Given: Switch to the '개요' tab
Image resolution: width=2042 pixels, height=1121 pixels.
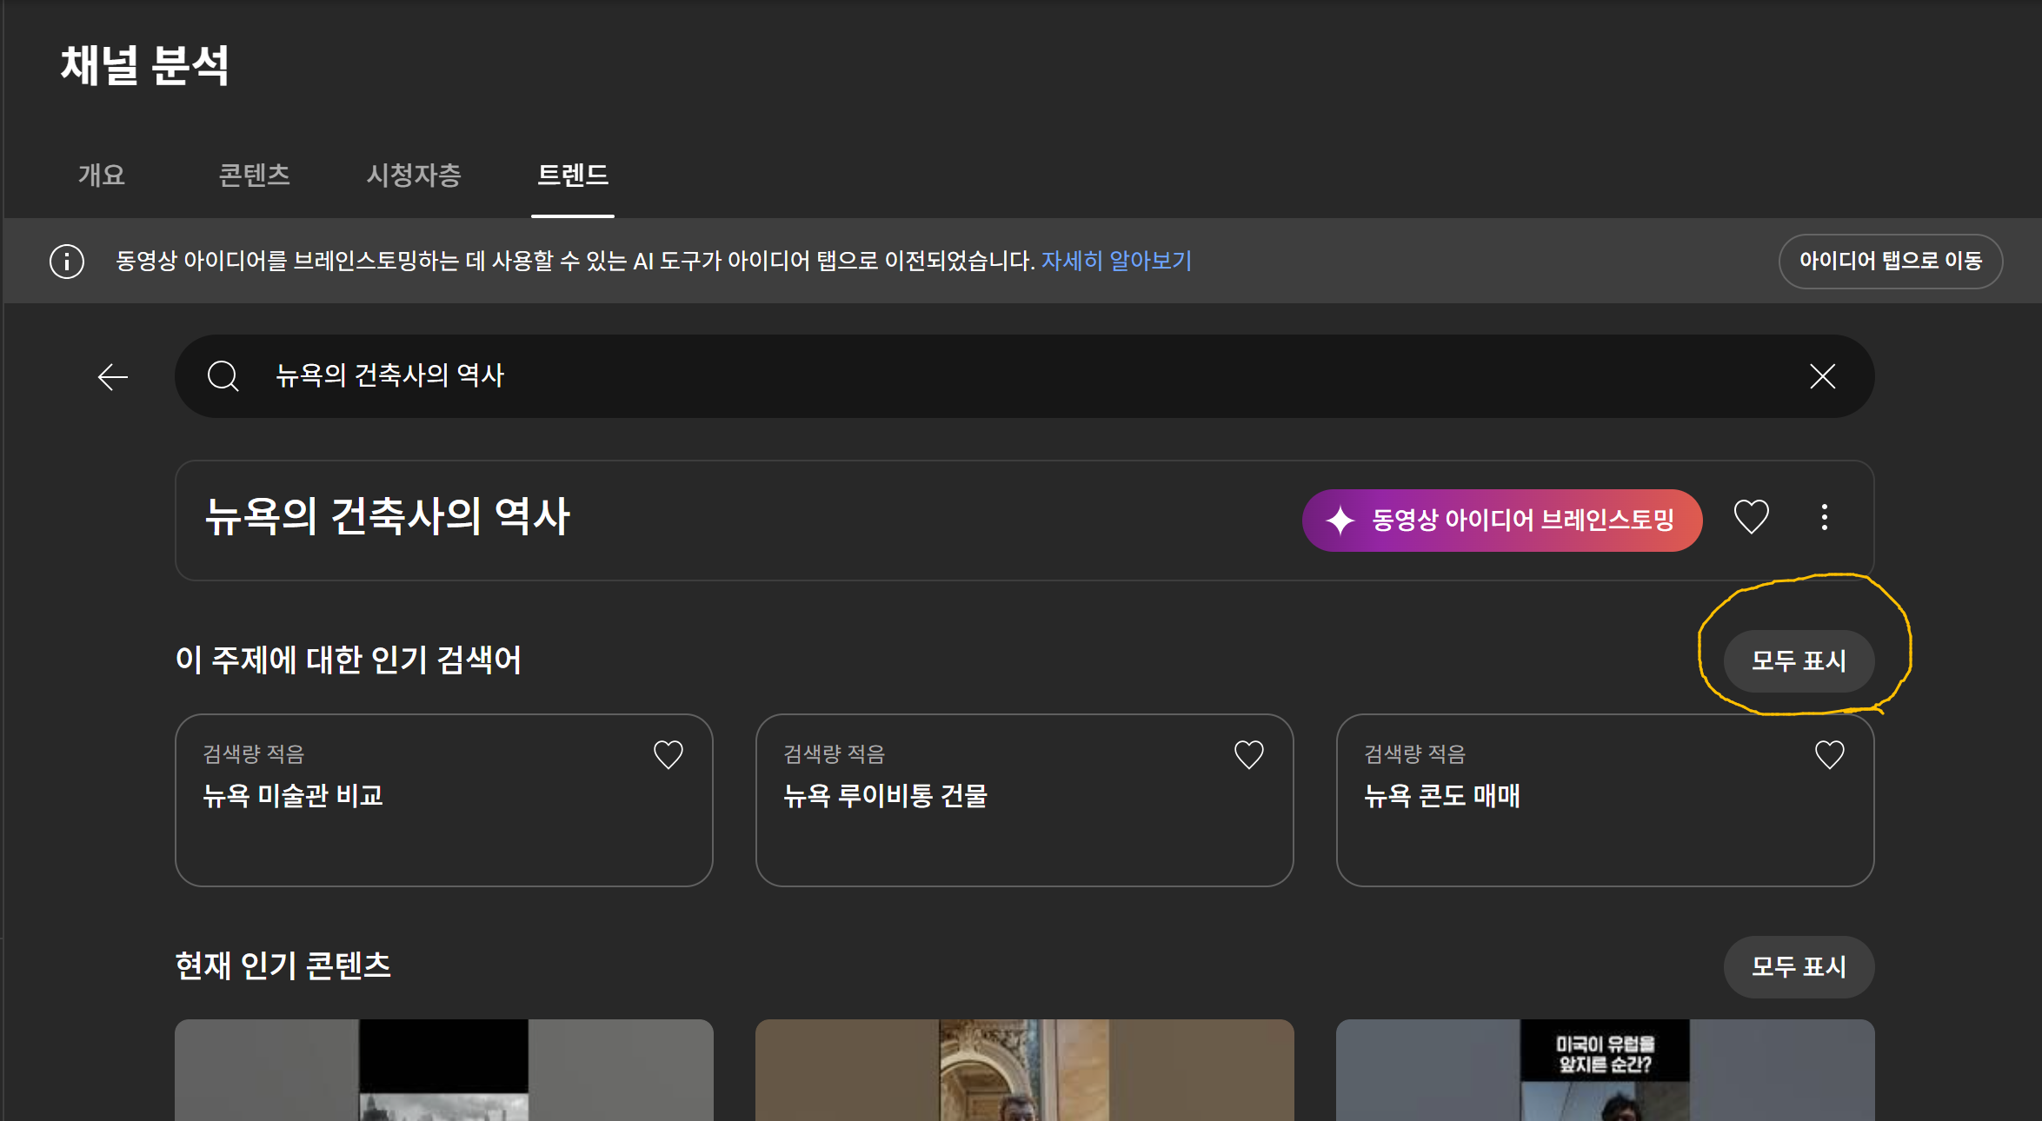Looking at the screenshot, I should tap(102, 176).
